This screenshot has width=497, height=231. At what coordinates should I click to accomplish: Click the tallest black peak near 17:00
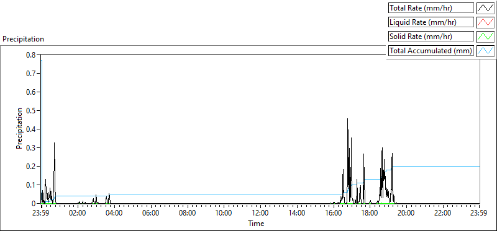[x=347, y=120]
